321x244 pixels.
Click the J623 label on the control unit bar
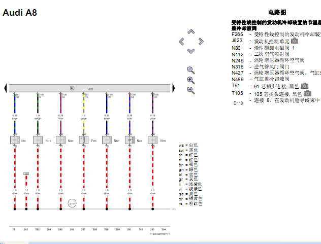tap(90, 89)
